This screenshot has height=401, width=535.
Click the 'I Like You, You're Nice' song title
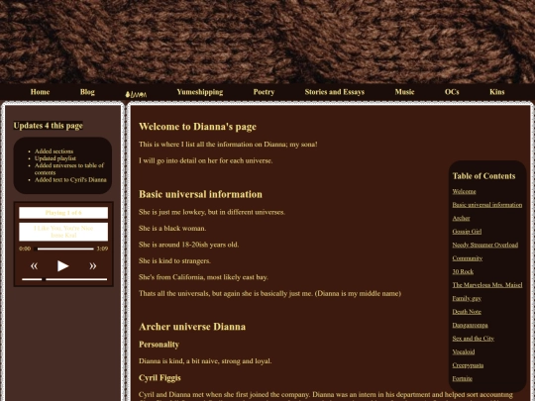[63, 228]
